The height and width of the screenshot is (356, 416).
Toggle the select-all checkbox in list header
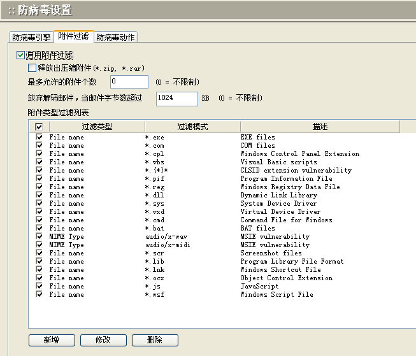click(39, 127)
